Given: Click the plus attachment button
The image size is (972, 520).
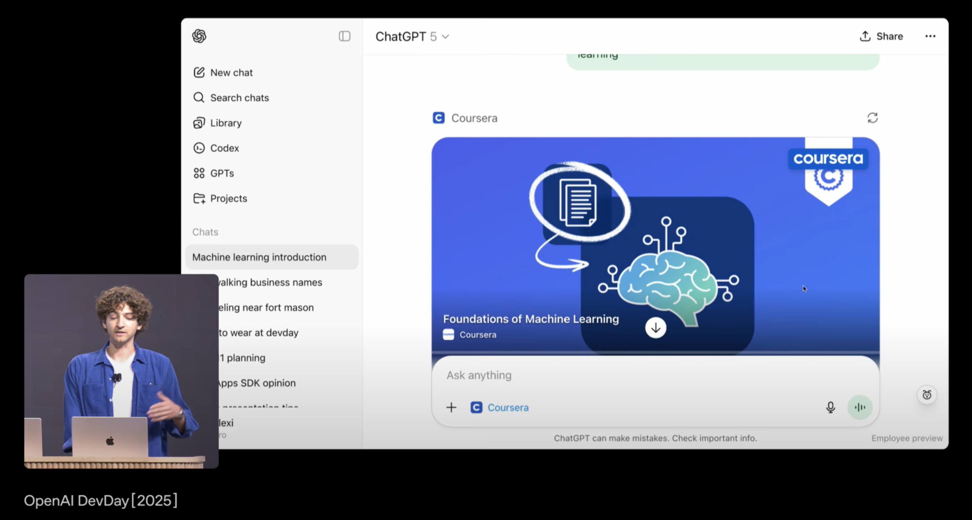Looking at the screenshot, I should (451, 408).
